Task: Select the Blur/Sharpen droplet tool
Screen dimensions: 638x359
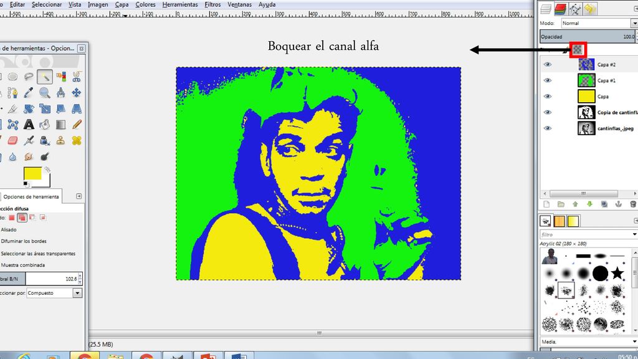Action: [x=12, y=156]
